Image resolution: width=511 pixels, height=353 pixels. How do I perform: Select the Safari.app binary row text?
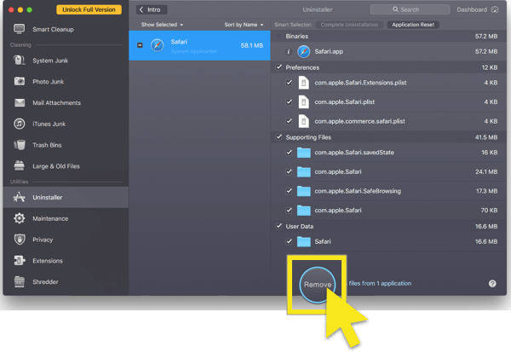[x=329, y=51]
